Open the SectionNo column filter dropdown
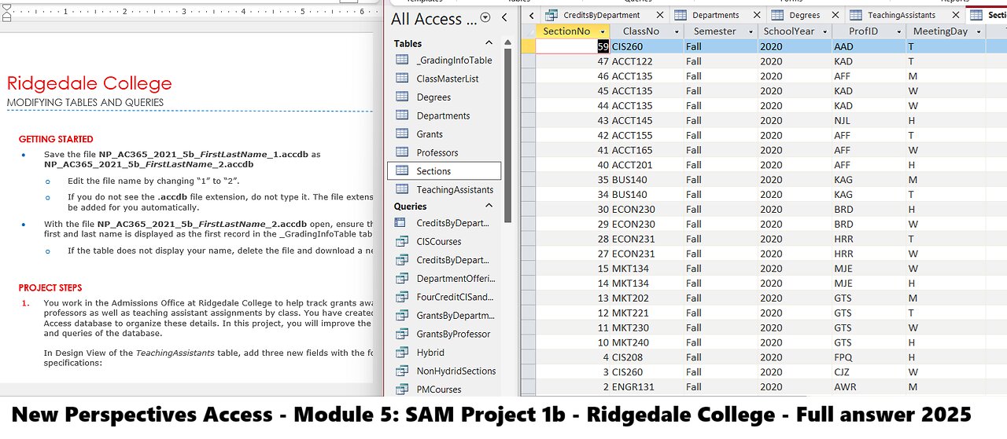 click(603, 31)
